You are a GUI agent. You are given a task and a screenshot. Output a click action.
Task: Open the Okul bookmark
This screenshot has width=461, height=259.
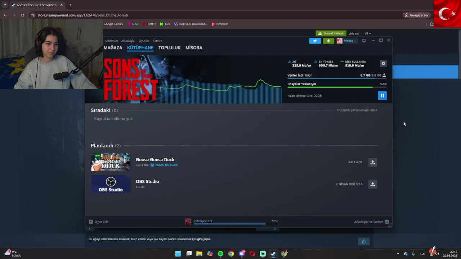point(133,24)
